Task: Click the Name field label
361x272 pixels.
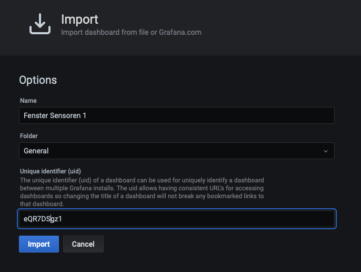Action: (x=28, y=101)
